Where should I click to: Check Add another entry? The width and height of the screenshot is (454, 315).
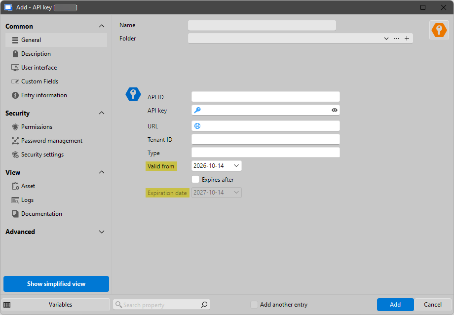pos(254,305)
